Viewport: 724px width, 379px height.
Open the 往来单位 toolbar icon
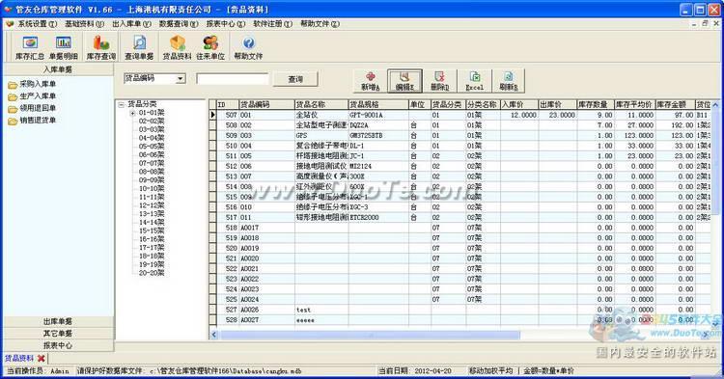click(x=210, y=47)
